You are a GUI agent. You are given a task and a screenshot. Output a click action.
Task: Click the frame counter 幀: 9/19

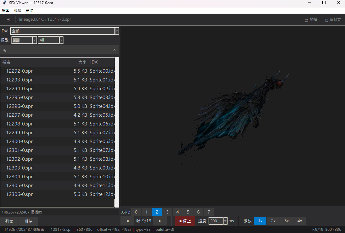click(144, 221)
